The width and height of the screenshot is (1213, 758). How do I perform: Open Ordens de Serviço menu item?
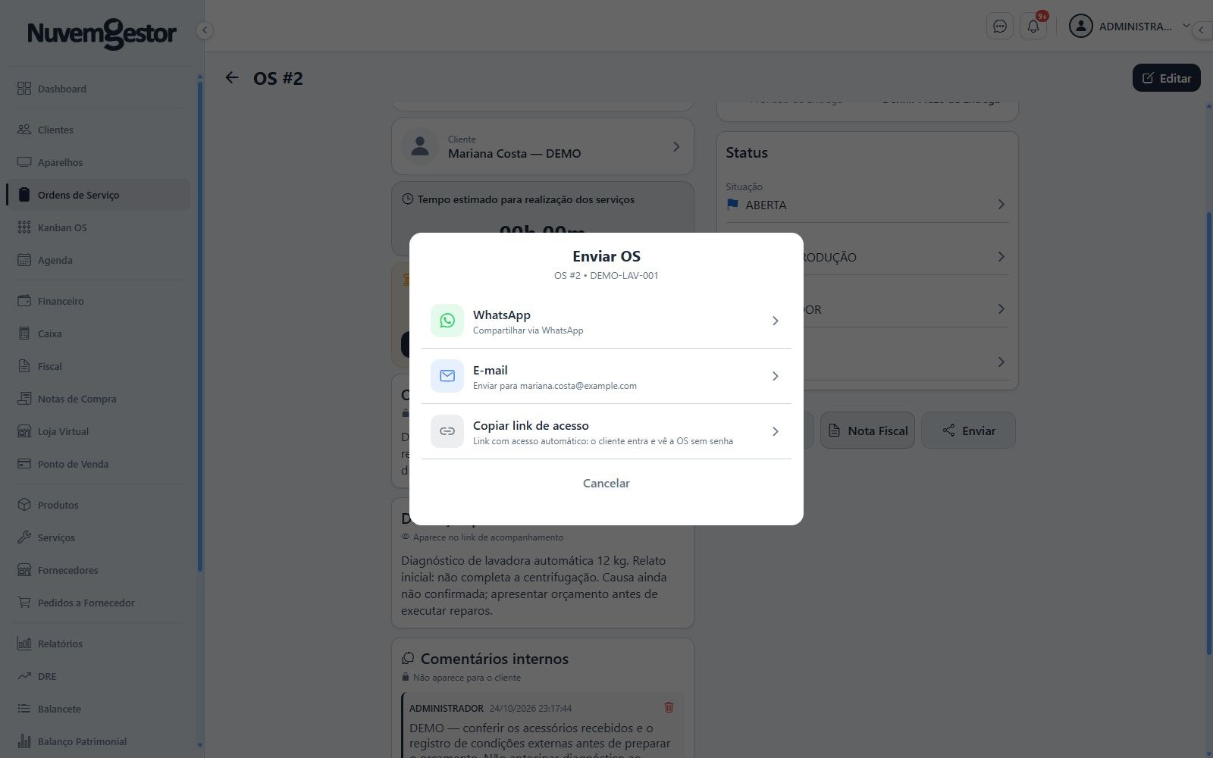tap(98, 195)
